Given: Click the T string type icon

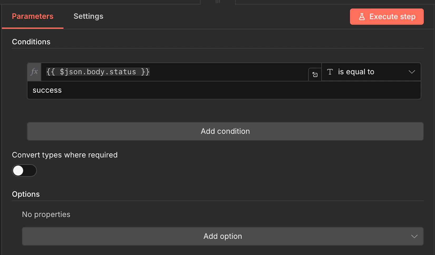Looking at the screenshot, I should [x=330, y=72].
